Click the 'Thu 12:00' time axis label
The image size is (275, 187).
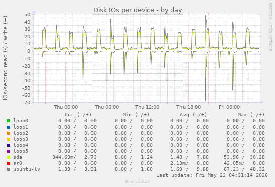(x=147, y=107)
